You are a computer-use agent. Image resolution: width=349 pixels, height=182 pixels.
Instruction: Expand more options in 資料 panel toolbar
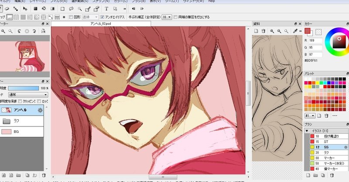coord(300,31)
